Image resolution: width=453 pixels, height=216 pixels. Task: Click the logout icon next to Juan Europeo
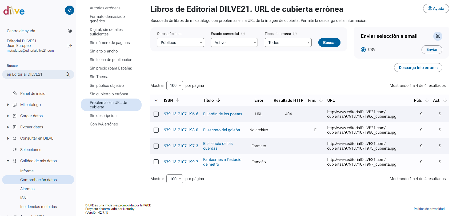[70, 46]
